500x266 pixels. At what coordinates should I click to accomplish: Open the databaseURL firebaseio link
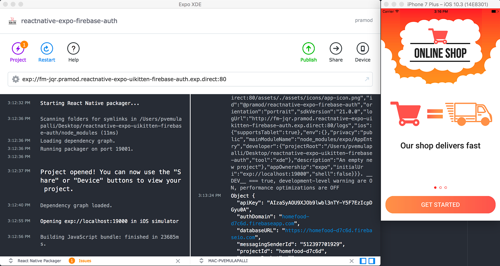[302, 234]
